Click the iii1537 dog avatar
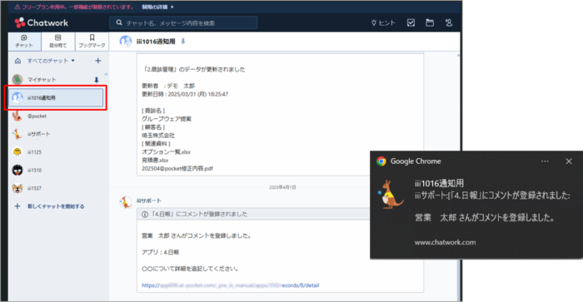This screenshot has height=302, width=583. pos(17,188)
